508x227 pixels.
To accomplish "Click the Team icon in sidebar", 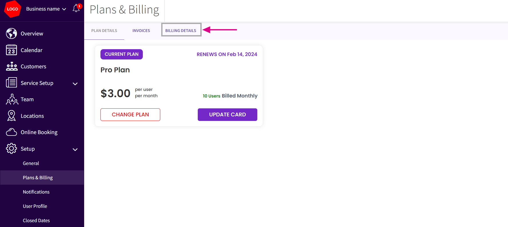I will coord(12,99).
